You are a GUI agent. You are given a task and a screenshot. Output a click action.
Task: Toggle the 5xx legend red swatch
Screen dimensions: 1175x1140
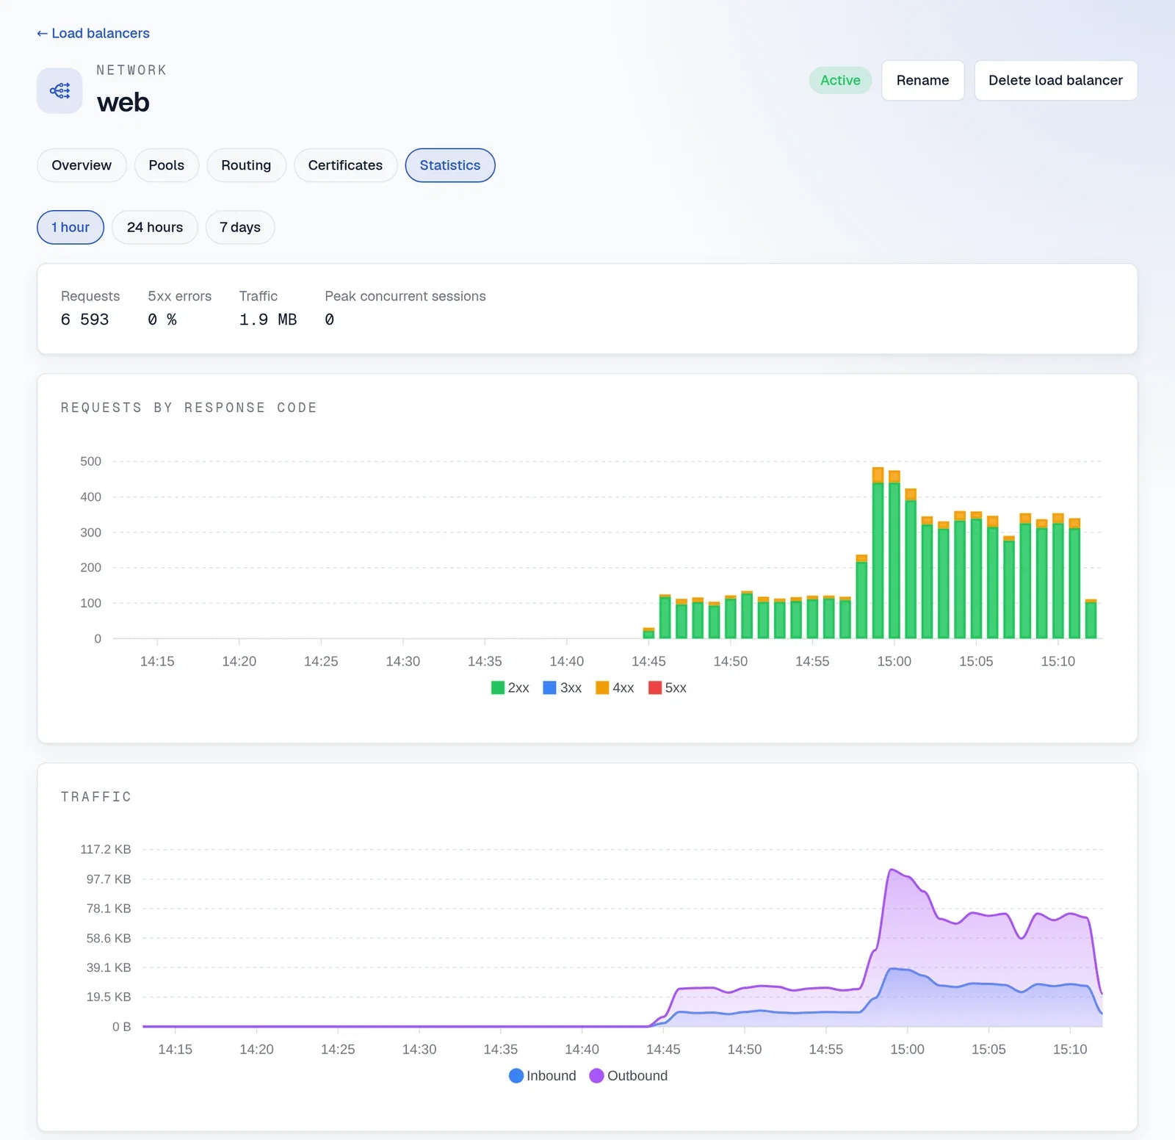[655, 688]
